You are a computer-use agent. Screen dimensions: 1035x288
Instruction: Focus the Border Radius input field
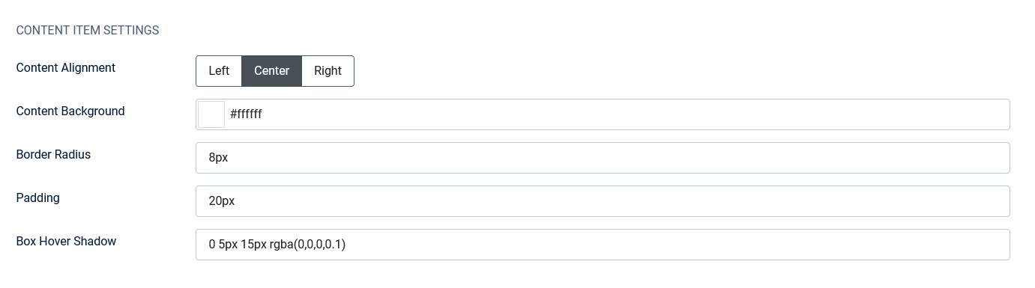pyautogui.click(x=603, y=158)
